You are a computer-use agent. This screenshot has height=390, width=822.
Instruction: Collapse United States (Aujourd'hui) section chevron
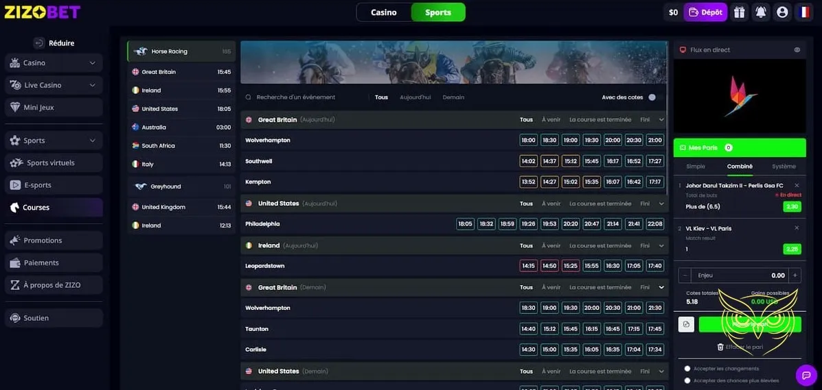point(661,204)
